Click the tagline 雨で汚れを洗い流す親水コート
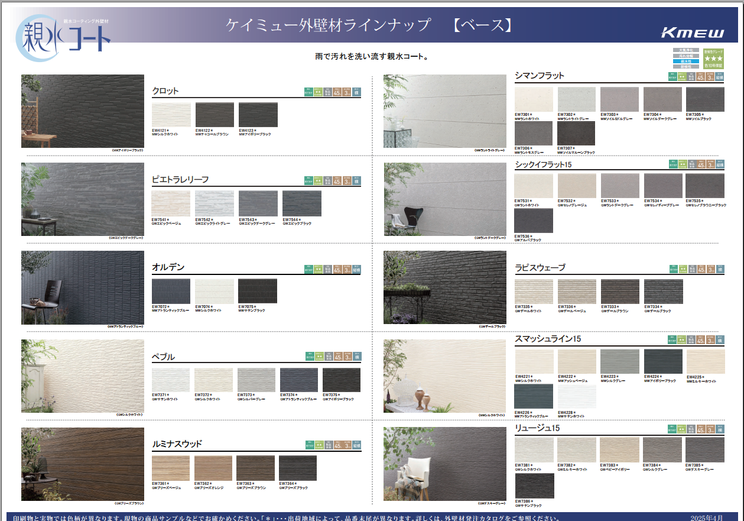This screenshot has width=744, height=521. click(372, 57)
